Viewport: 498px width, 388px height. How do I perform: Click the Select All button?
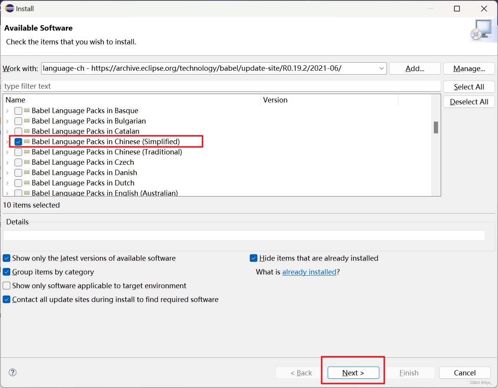tap(469, 87)
